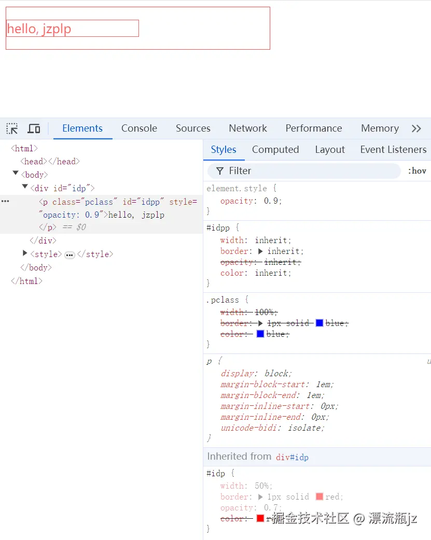Open the Computed styles tab

[275, 149]
